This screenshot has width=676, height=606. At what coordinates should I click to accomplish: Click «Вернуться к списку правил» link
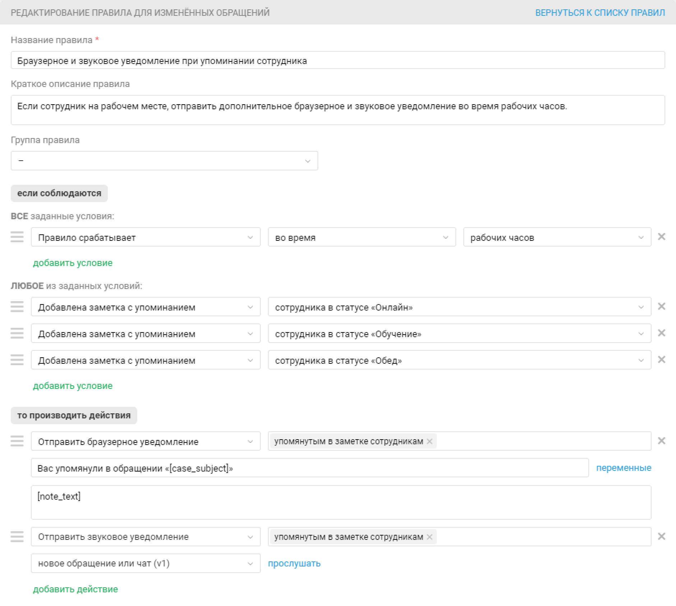(x=600, y=13)
